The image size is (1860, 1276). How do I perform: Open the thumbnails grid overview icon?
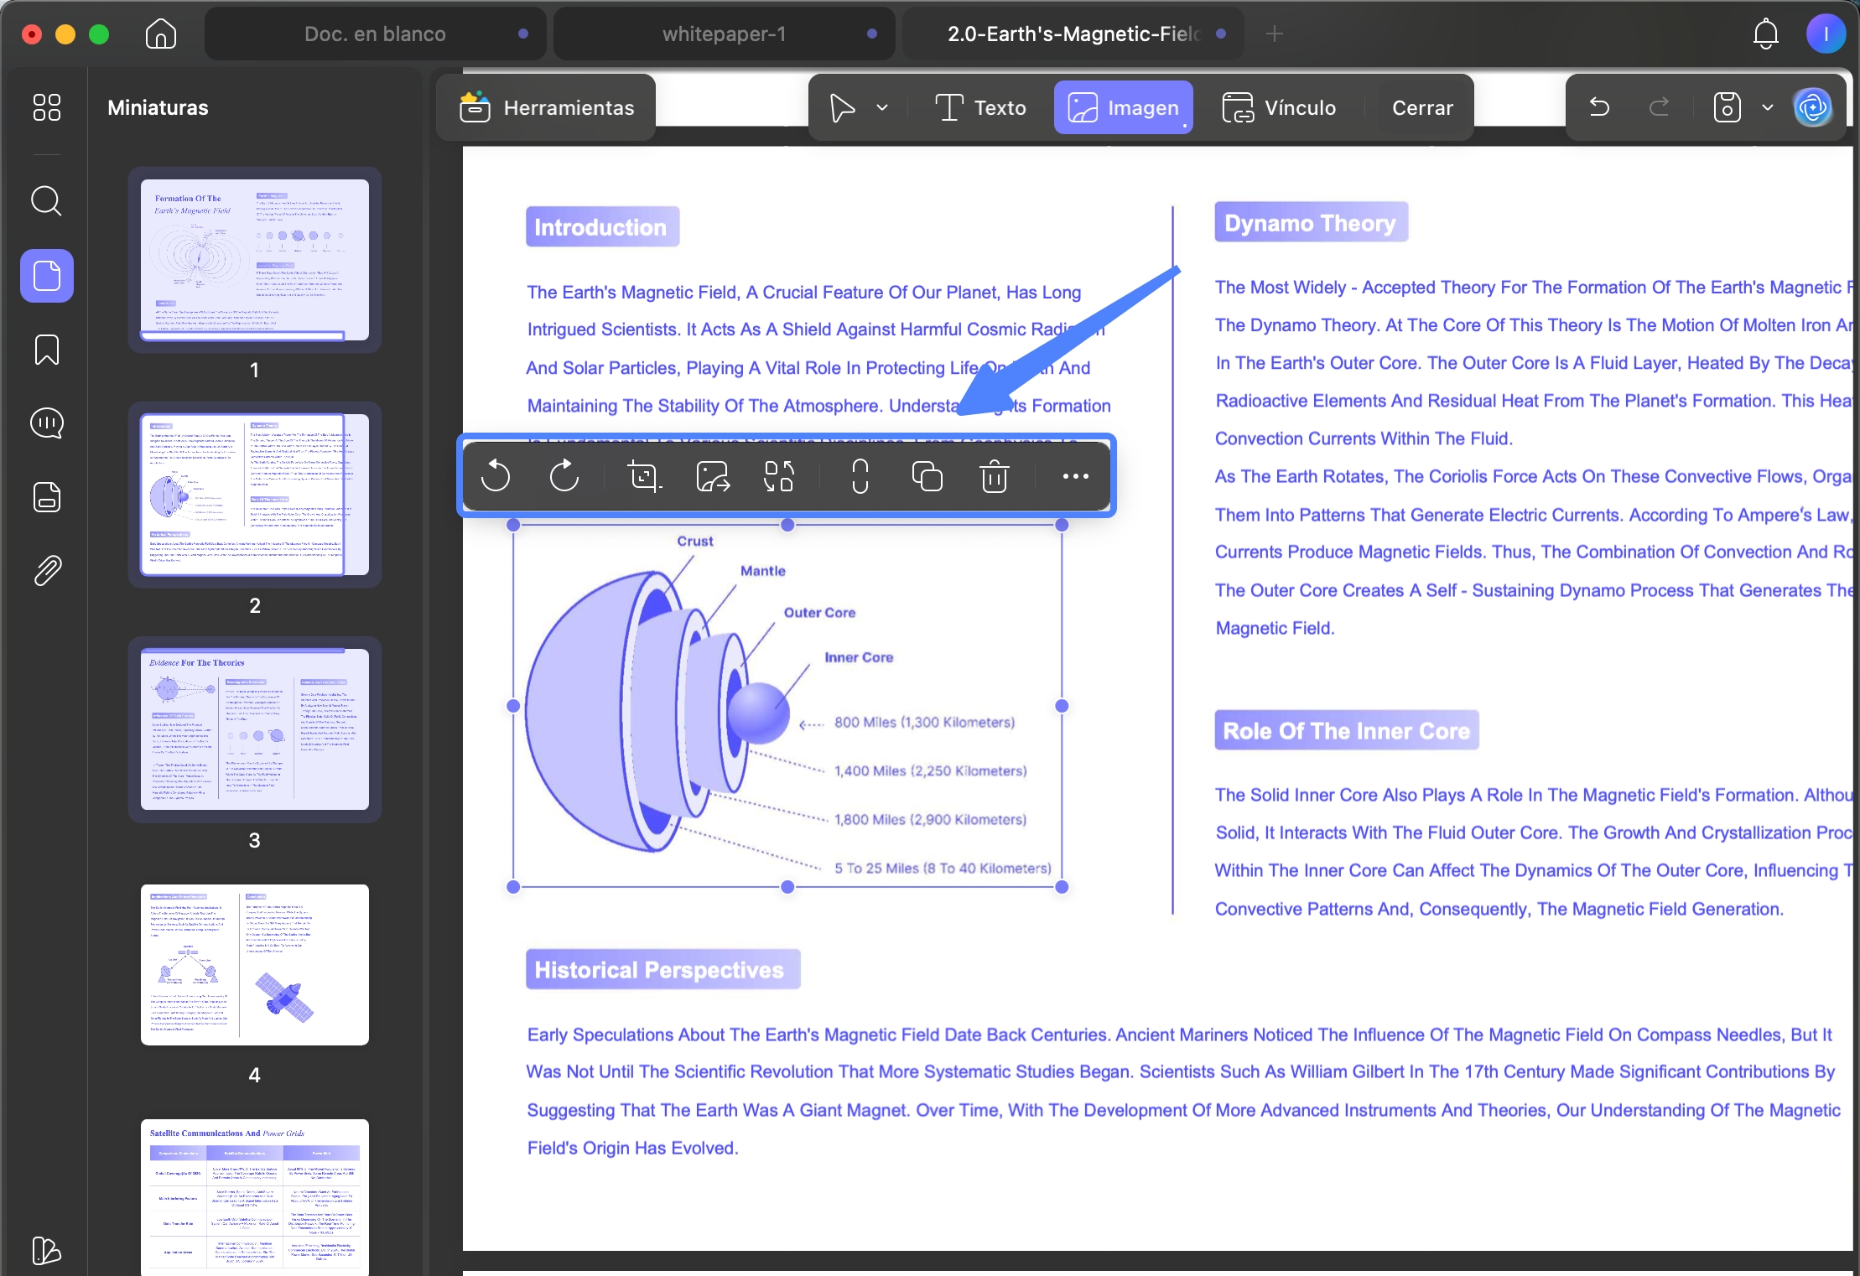pos(47,107)
